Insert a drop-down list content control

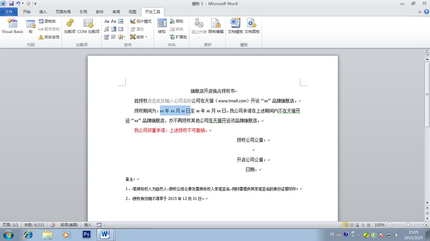pos(121,29)
